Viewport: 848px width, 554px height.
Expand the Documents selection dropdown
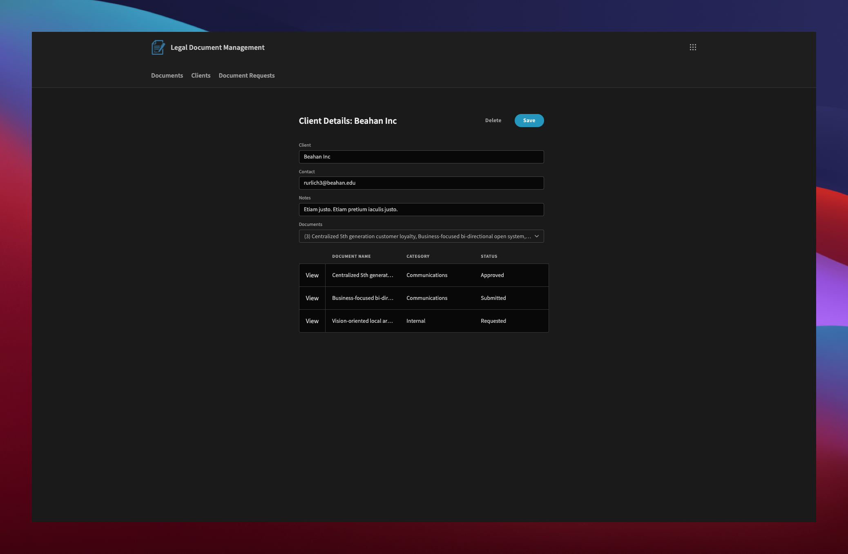421,236
